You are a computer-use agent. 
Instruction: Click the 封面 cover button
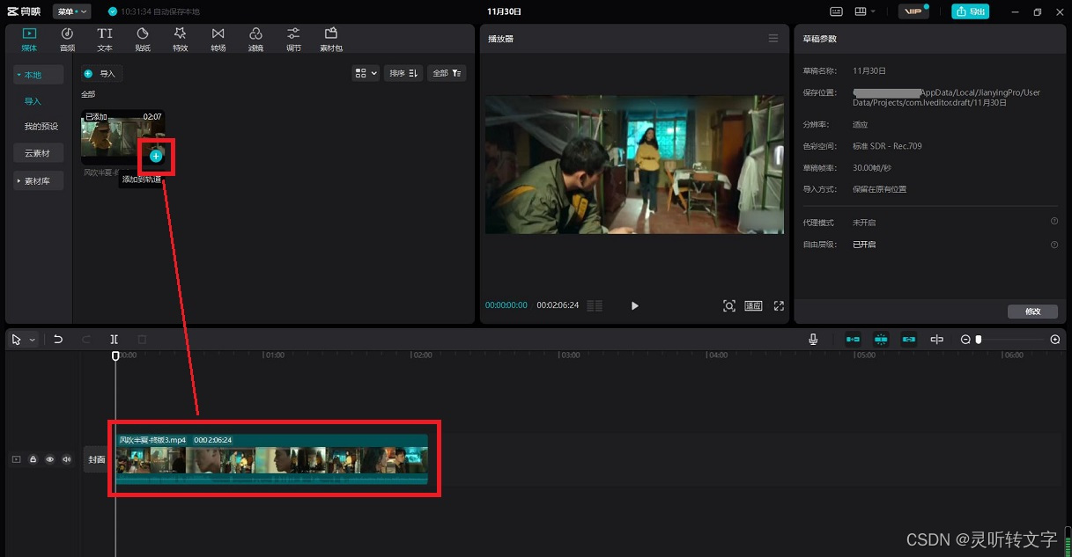pyautogui.click(x=97, y=459)
